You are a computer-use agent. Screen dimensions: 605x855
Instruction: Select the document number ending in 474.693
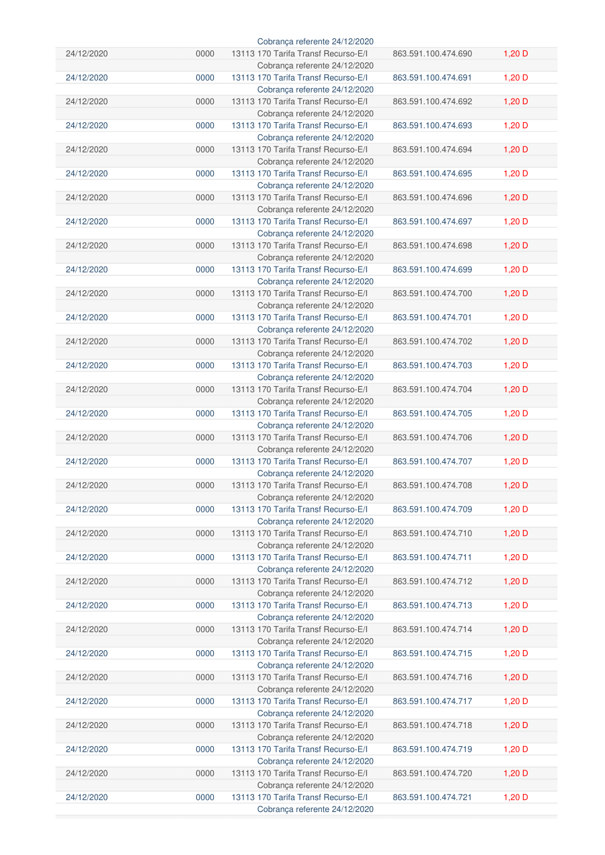coord(432,126)
